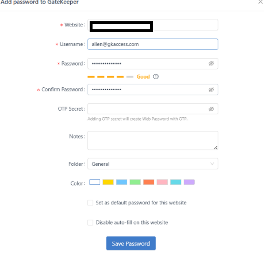265x256 pixels.
Task: Select the yellow color swatch
Action: [x=108, y=182]
